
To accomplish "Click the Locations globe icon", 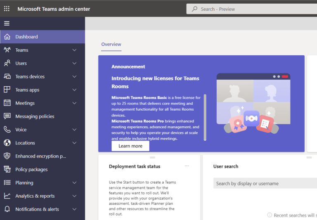I will pos(7,143).
